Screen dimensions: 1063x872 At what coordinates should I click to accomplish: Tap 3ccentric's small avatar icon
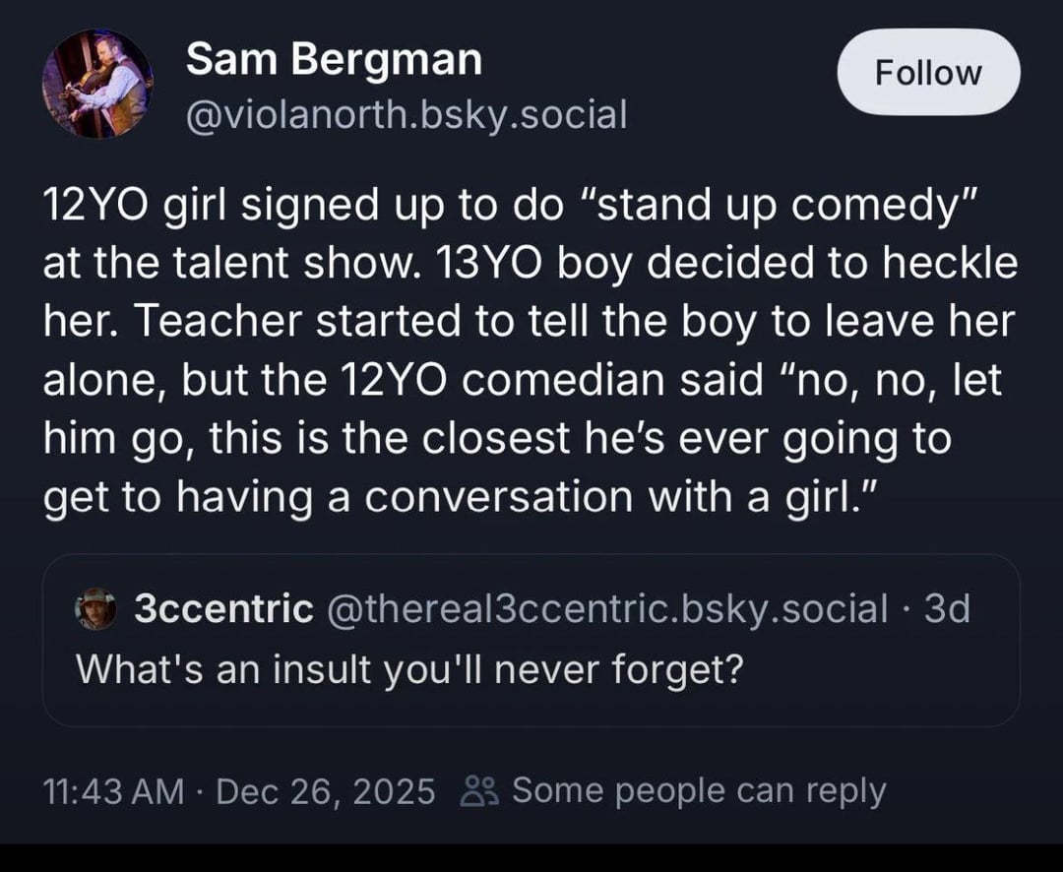coord(95,609)
